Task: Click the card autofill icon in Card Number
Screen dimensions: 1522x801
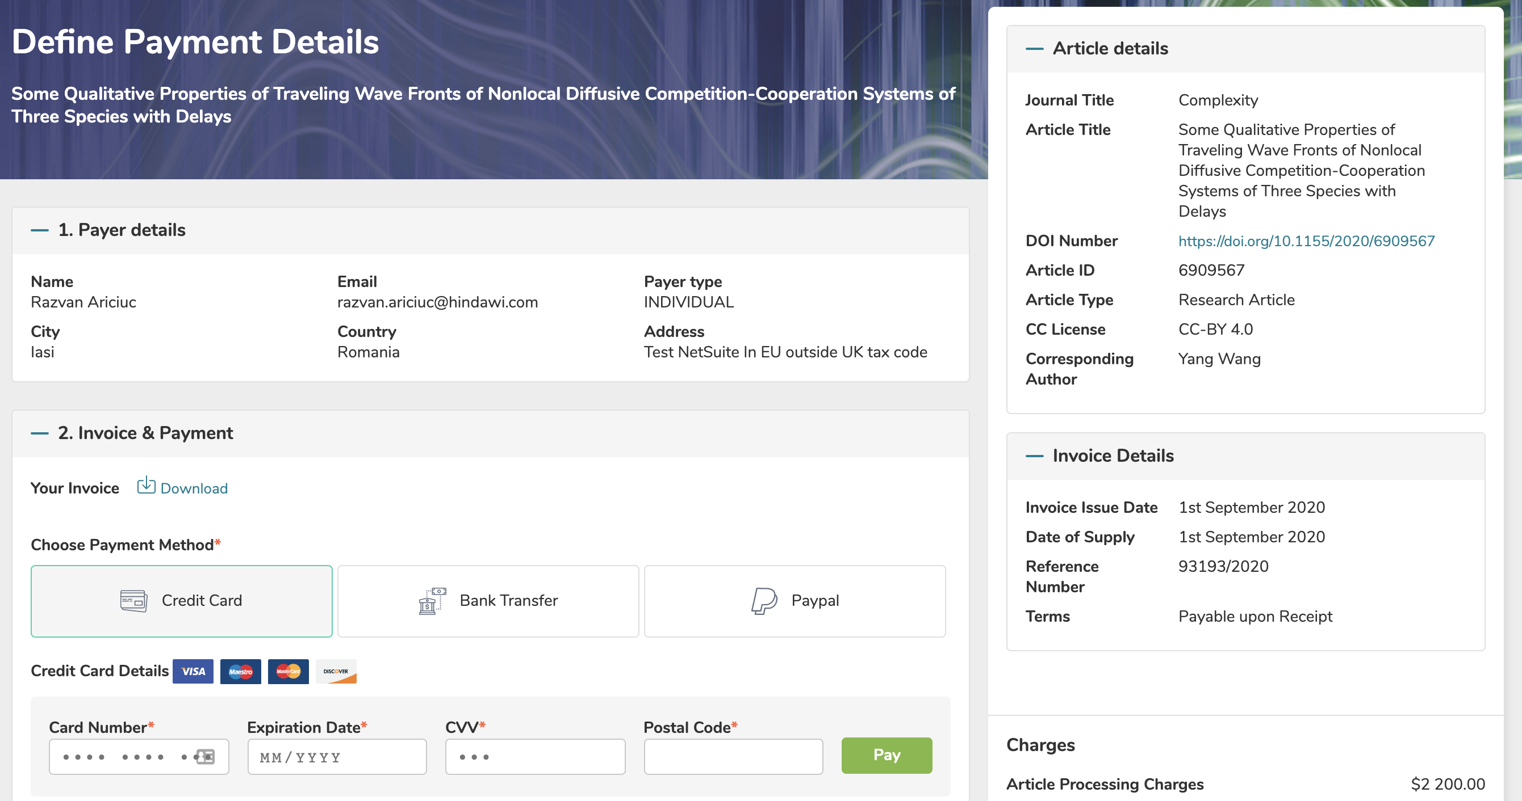Action: tap(206, 756)
